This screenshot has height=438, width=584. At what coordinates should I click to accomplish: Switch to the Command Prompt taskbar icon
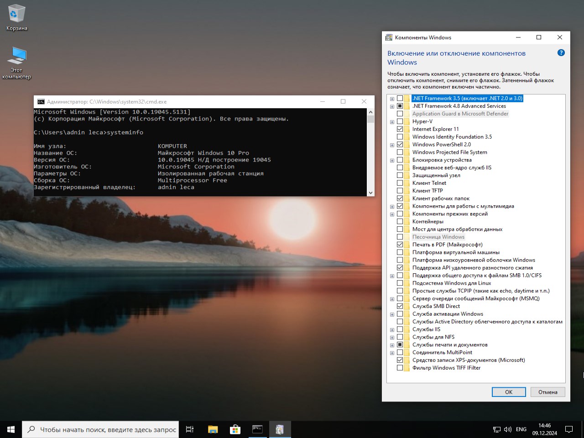(257, 429)
